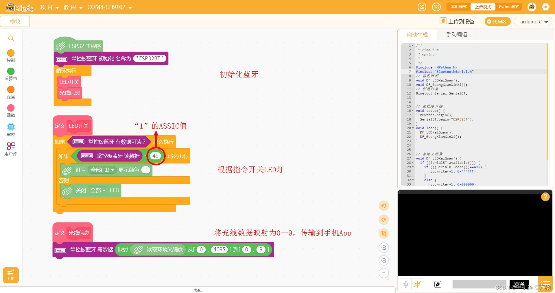
Task: Pick the 显示颜色 color swatch
Action: point(145,170)
